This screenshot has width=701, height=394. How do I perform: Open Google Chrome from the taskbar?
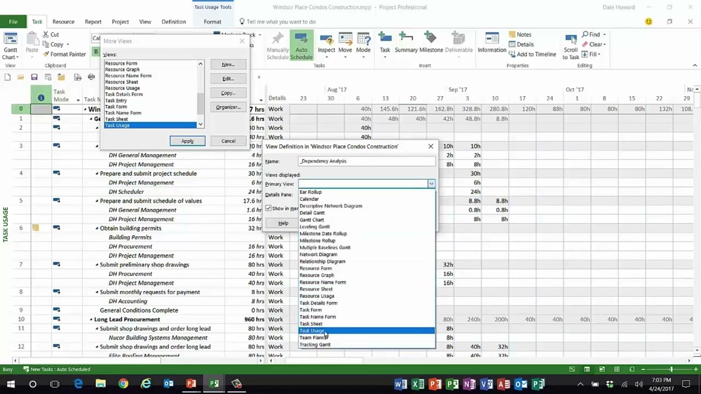coord(123,384)
